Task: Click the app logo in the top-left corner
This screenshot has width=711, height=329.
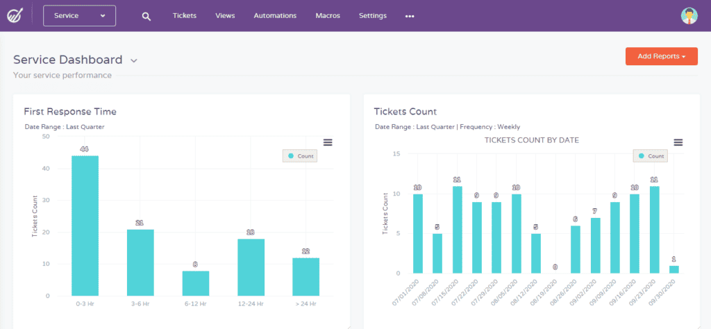Action: (15, 15)
